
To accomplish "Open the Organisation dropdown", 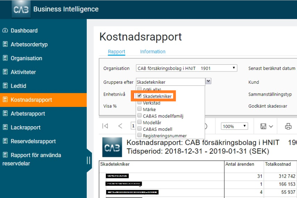I will coord(187,68).
